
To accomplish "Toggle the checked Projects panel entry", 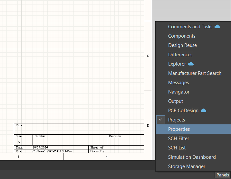I will (x=193, y=120).
